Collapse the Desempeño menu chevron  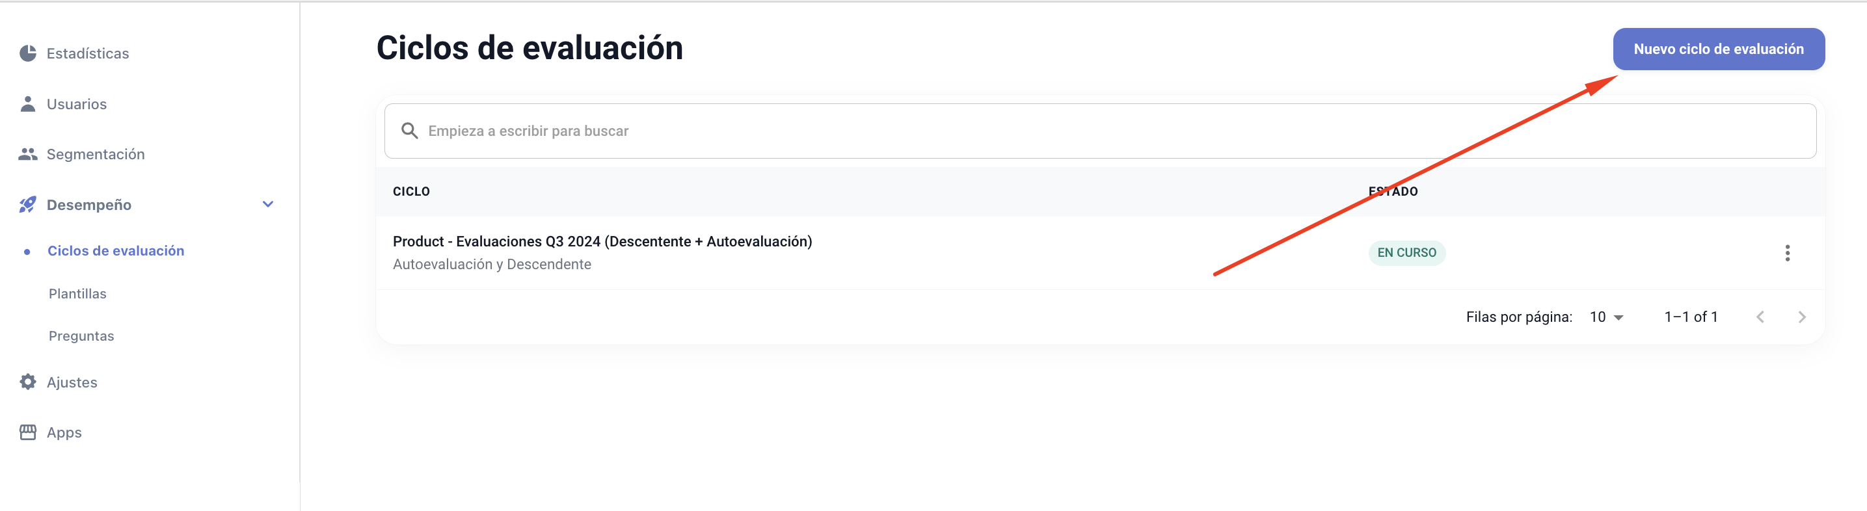[x=267, y=204]
